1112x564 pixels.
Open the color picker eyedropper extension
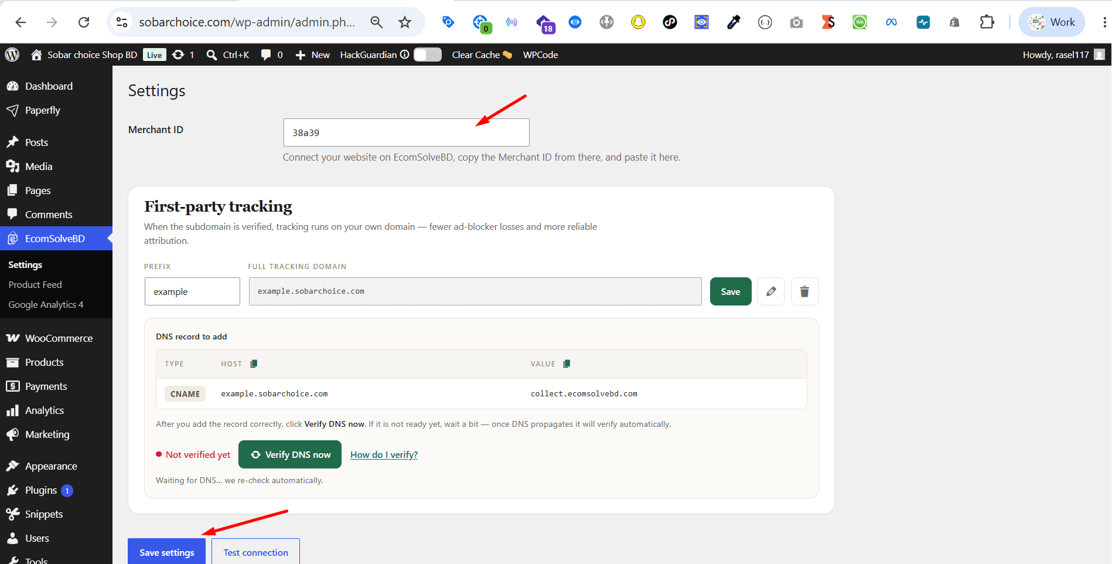(x=734, y=22)
